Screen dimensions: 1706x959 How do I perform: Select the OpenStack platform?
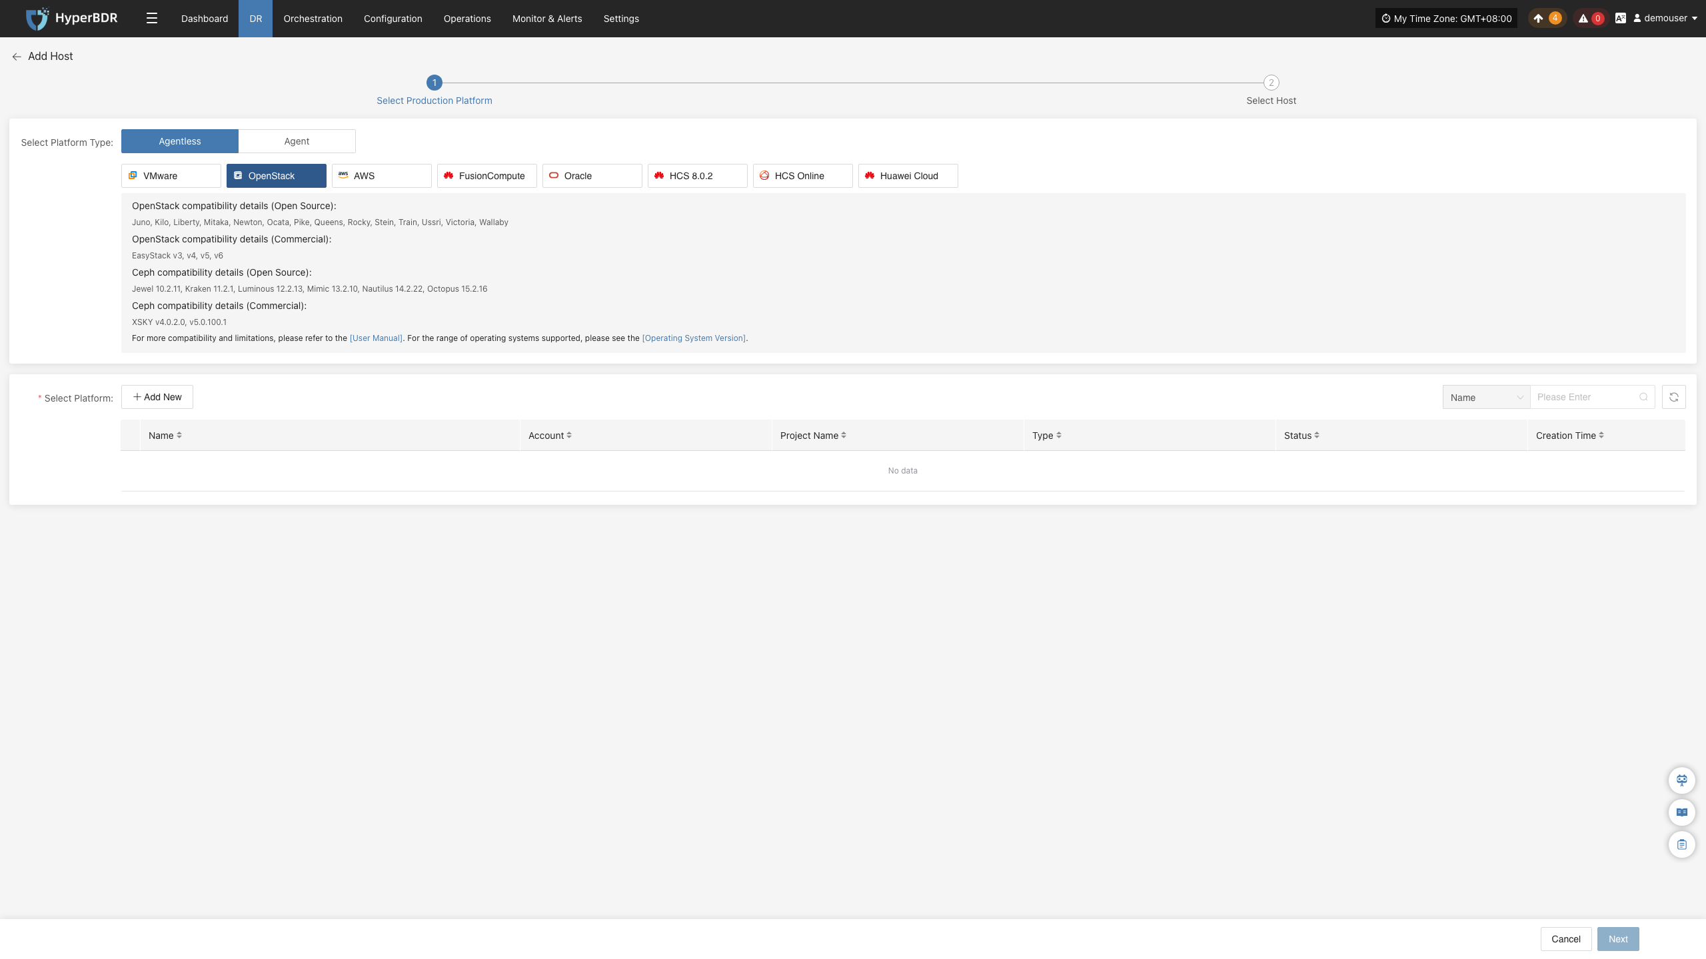(277, 176)
